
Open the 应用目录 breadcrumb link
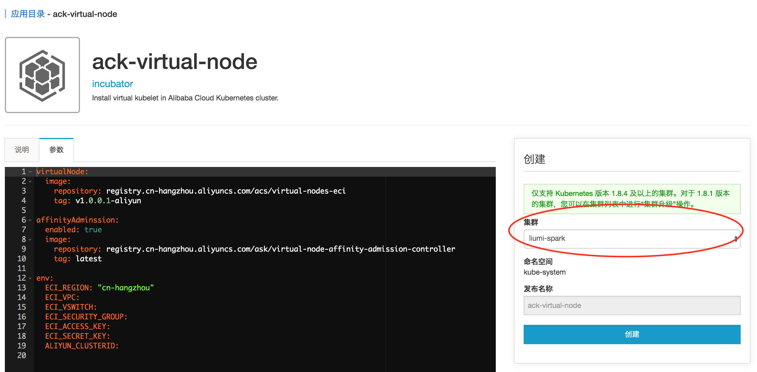tap(28, 14)
